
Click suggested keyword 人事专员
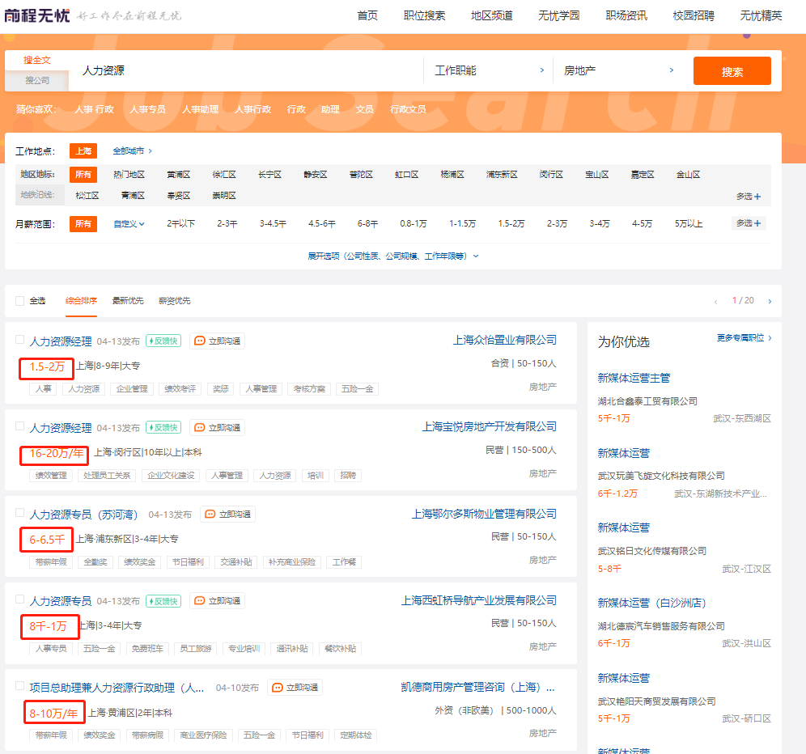[147, 109]
